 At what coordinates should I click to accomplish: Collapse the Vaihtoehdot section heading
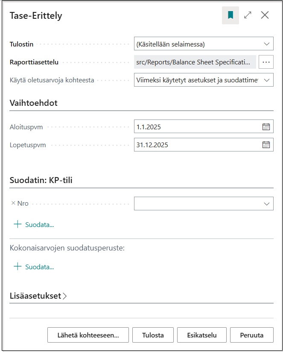33,103
